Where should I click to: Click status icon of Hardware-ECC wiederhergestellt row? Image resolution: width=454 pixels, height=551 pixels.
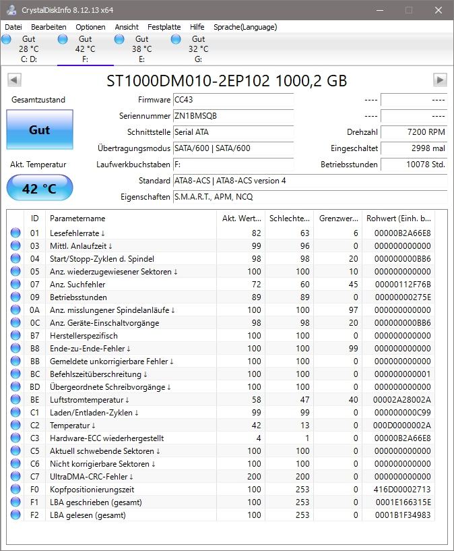click(15, 438)
